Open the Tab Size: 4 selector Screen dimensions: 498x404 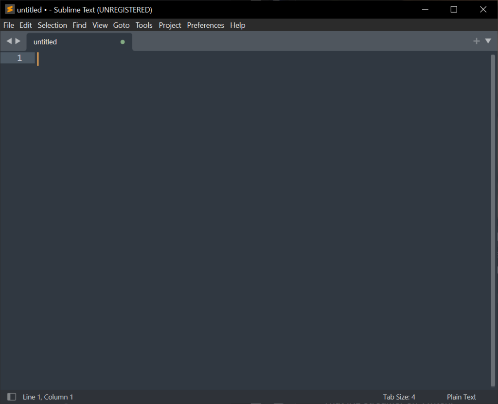click(399, 397)
